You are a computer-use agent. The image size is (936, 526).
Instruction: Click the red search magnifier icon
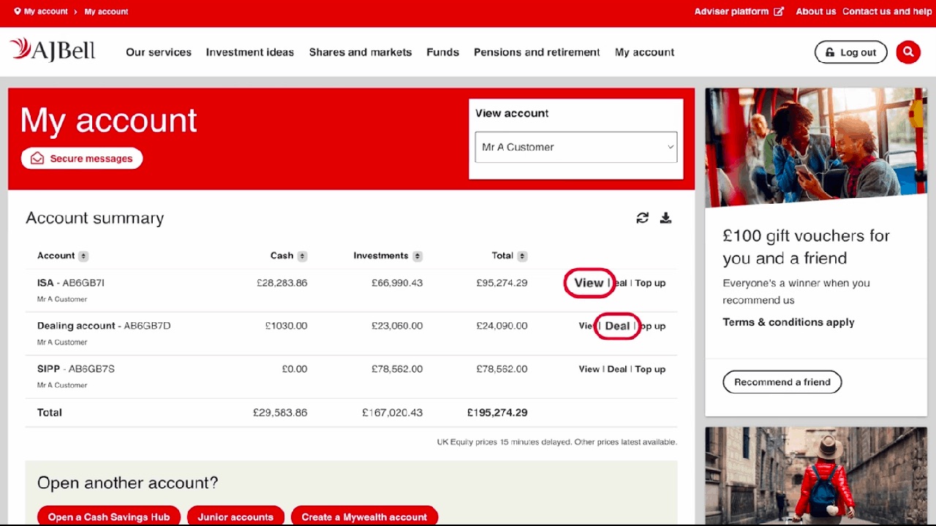[x=908, y=53]
